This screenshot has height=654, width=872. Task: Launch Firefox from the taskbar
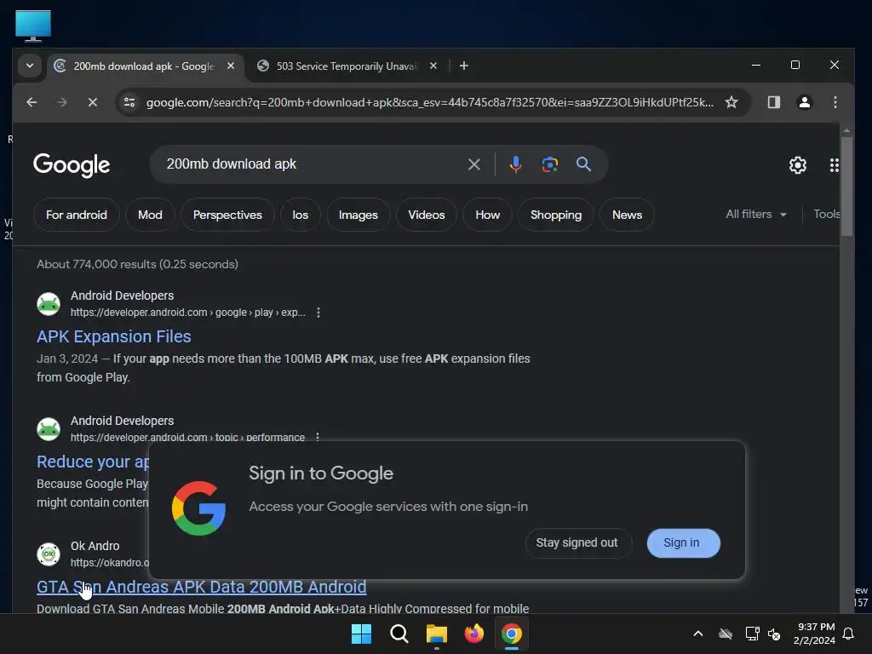click(x=473, y=634)
